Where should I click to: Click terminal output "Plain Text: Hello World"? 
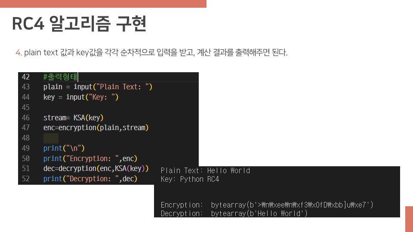pyautogui.click(x=205, y=171)
